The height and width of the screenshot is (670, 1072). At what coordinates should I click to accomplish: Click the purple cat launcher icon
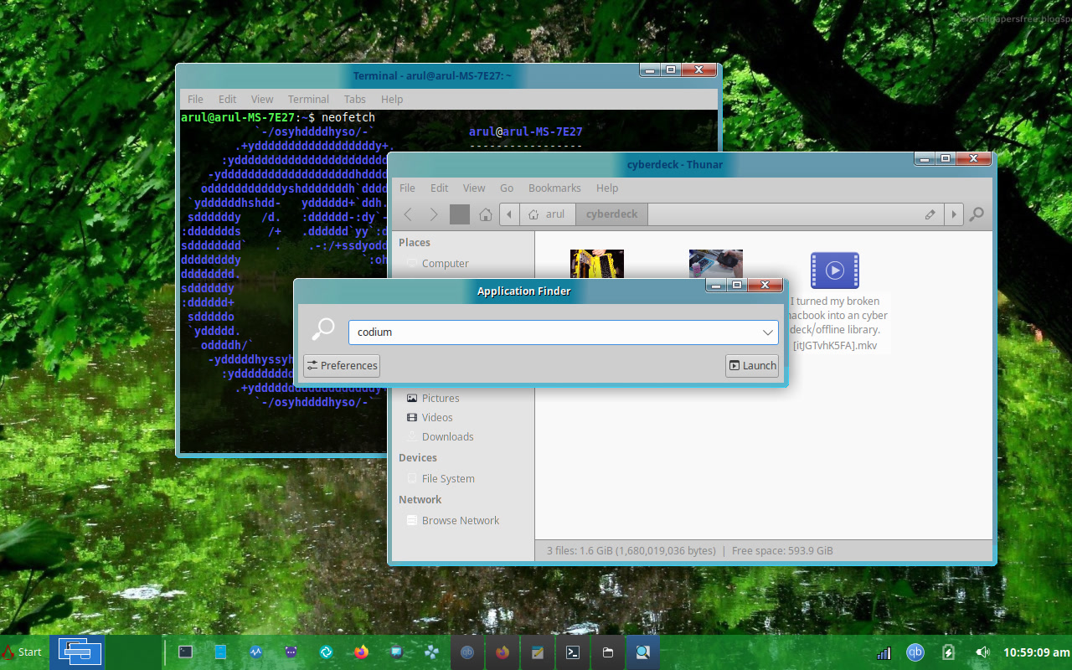[x=291, y=652]
